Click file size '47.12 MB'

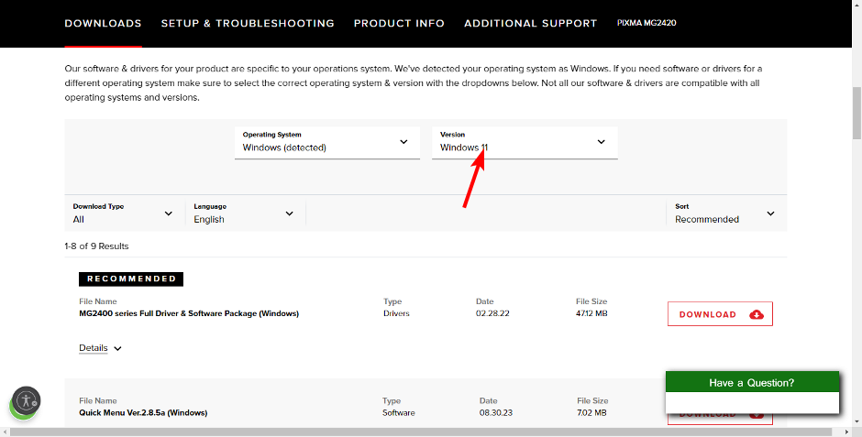(x=591, y=313)
